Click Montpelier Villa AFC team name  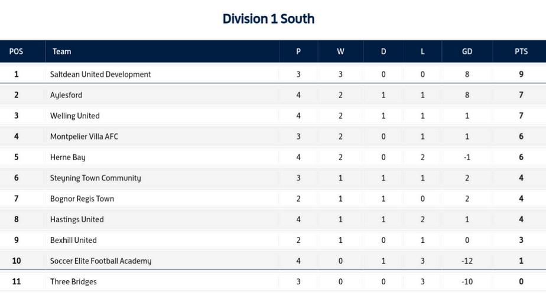(84, 137)
